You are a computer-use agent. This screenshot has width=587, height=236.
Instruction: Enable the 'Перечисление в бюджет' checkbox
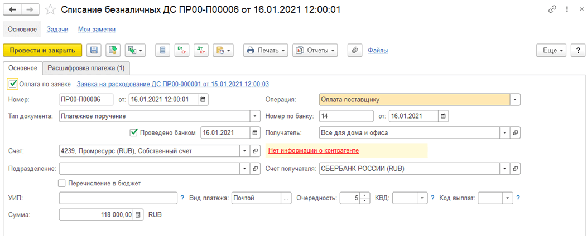[62, 183]
